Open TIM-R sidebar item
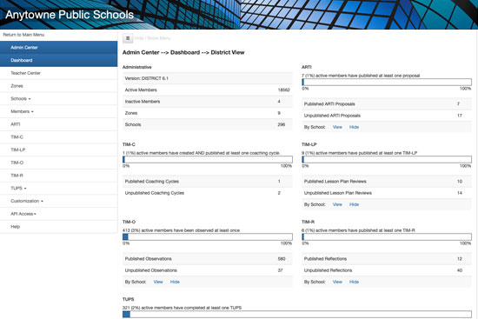This screenshot has height=319, width=478. pyautogui.click(x=58, y=176)
